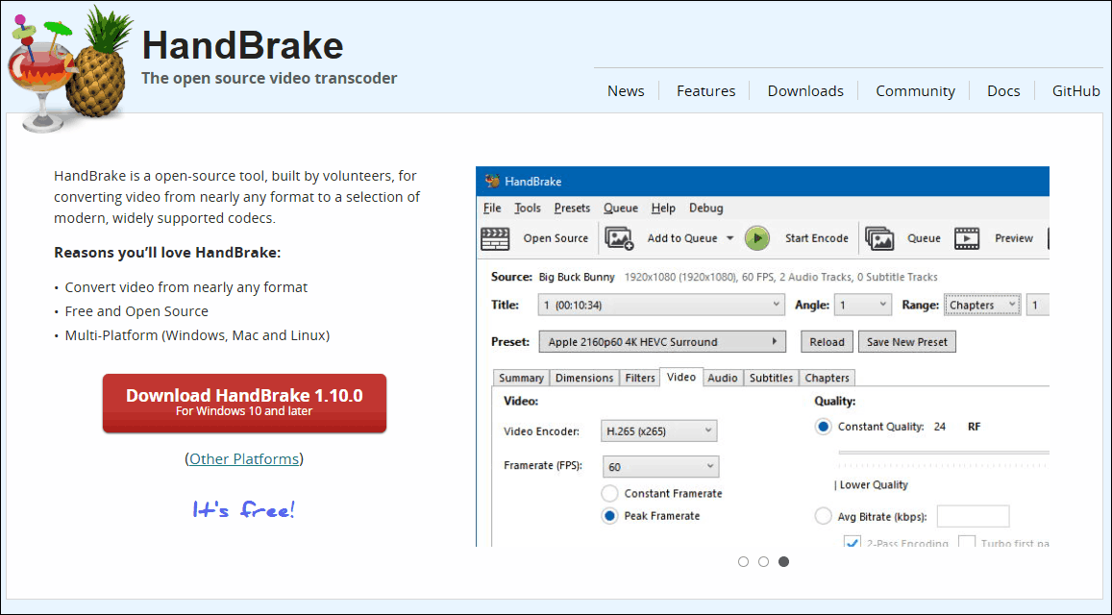Open the Video Encoder H.265 dropdown
This screenshot has height=615, width=1112.
(658, 430)
